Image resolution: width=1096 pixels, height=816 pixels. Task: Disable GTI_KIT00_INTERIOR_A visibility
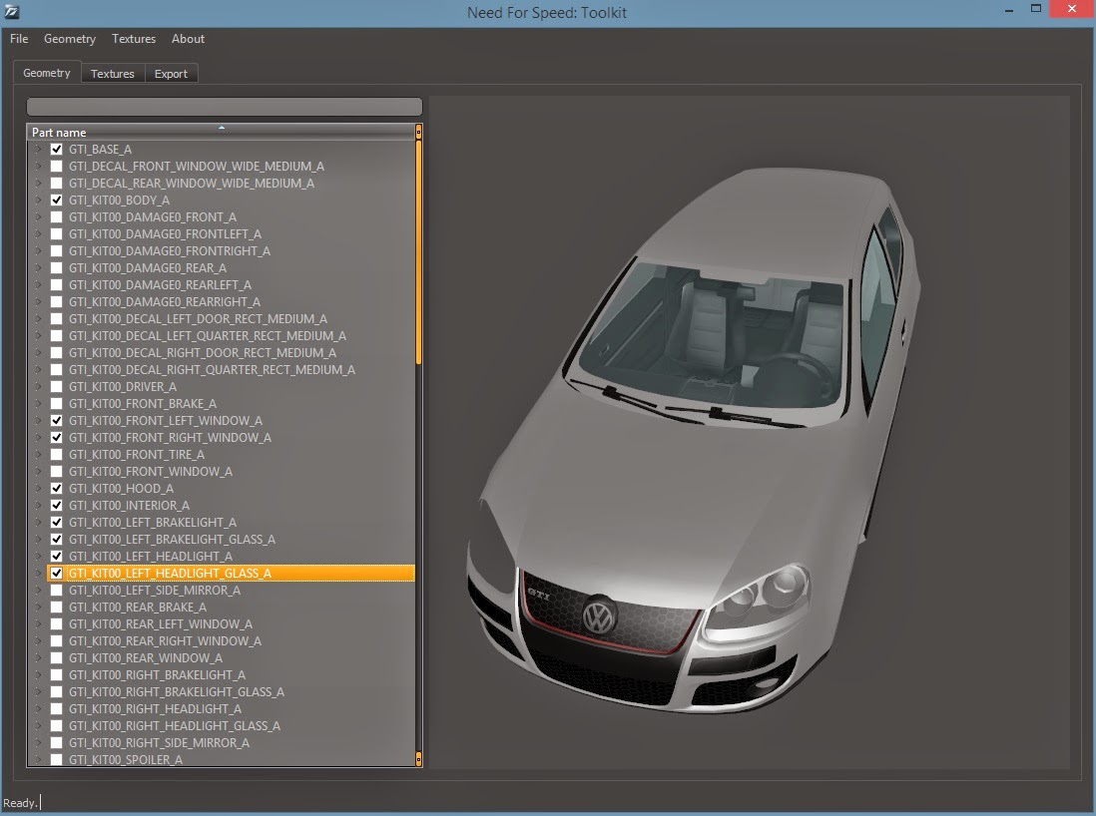56,505
